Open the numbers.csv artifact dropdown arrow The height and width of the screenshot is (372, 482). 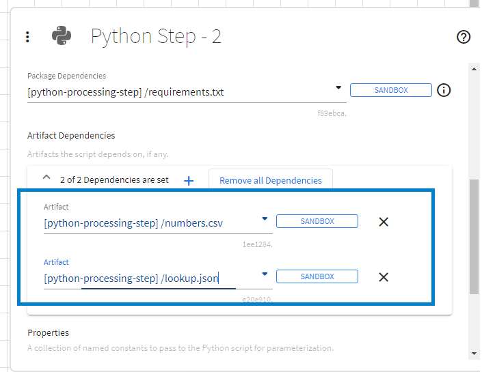tap(265, 219)
